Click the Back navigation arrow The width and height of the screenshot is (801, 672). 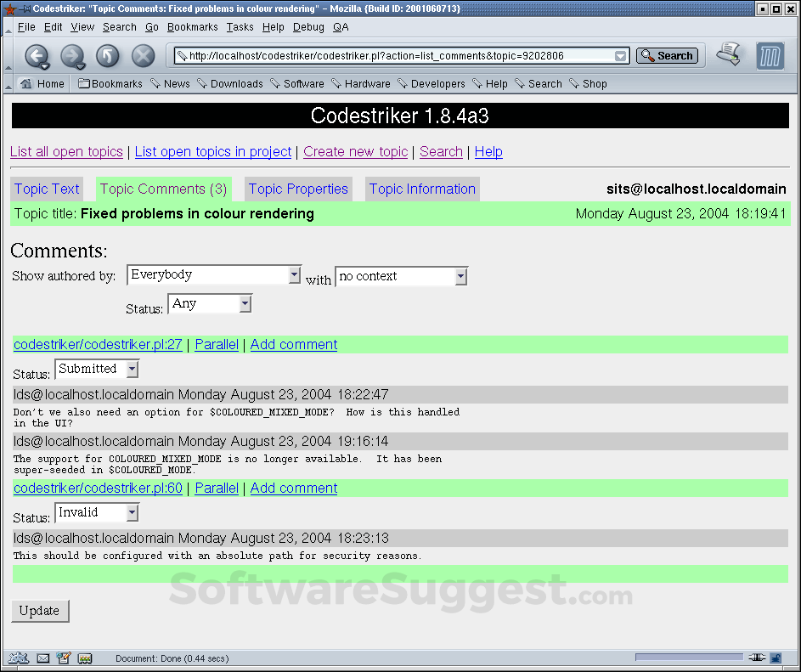pos(37,55)
